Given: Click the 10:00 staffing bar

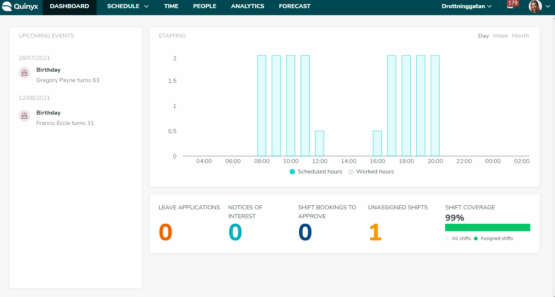Looking at the screenshot, I should pyautogui.click(x=290, y=106).
